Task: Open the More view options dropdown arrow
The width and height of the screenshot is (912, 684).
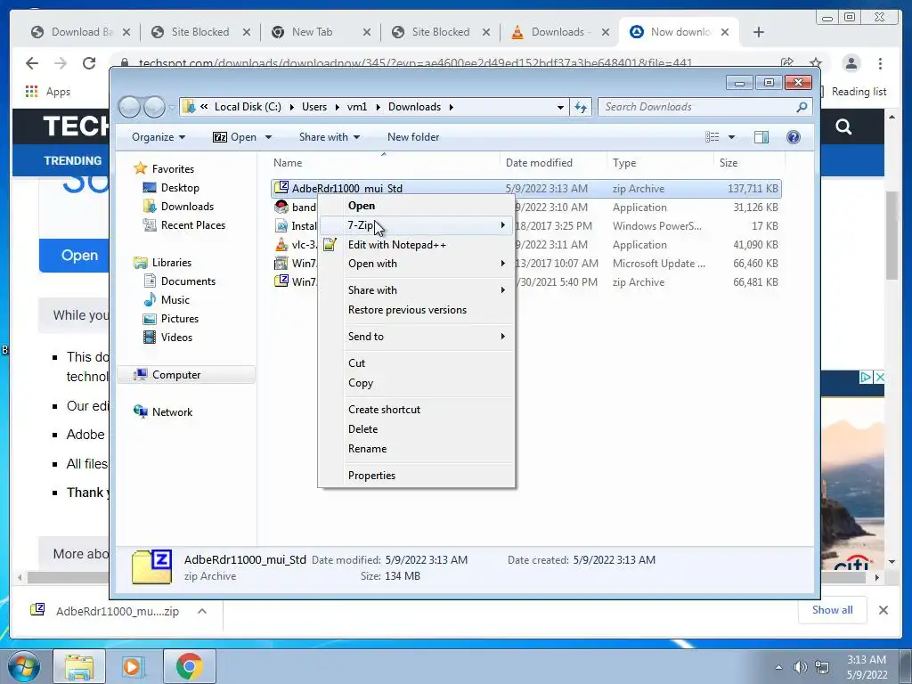Action: coord(732,138)
